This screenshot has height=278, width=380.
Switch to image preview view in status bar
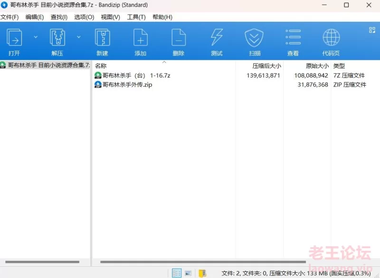pyautogui.click(x=188, y=273)
